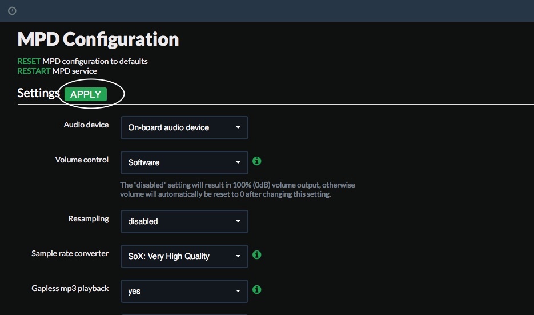Open the SoX: Very High Quality dropdown
534x315 pixels.
pyautogui.click(x=184, y=256)
